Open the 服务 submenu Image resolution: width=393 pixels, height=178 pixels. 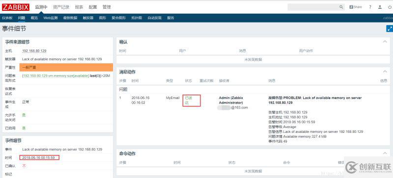pos(170,18)
